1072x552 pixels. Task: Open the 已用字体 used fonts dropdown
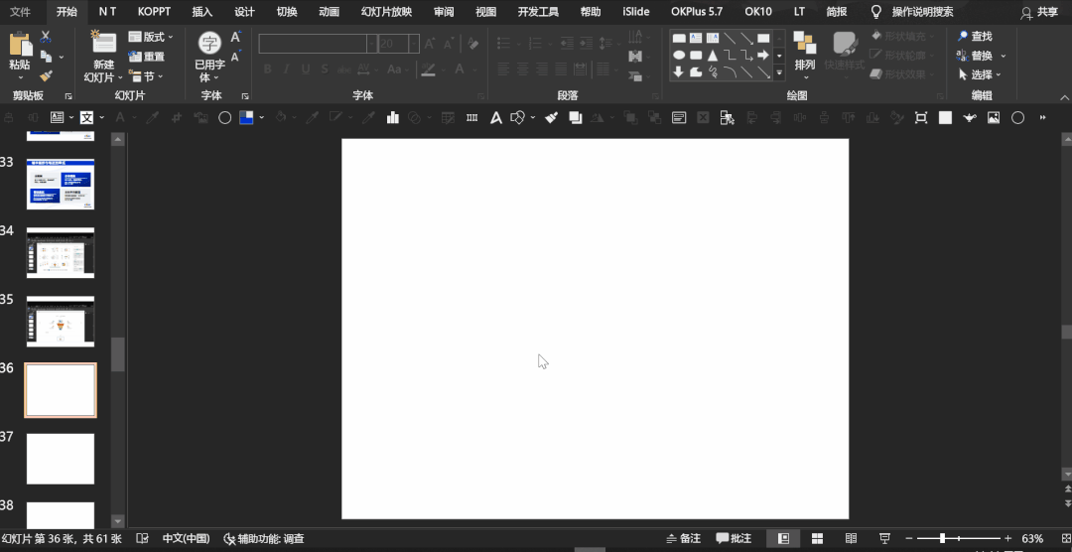(209, 59)
